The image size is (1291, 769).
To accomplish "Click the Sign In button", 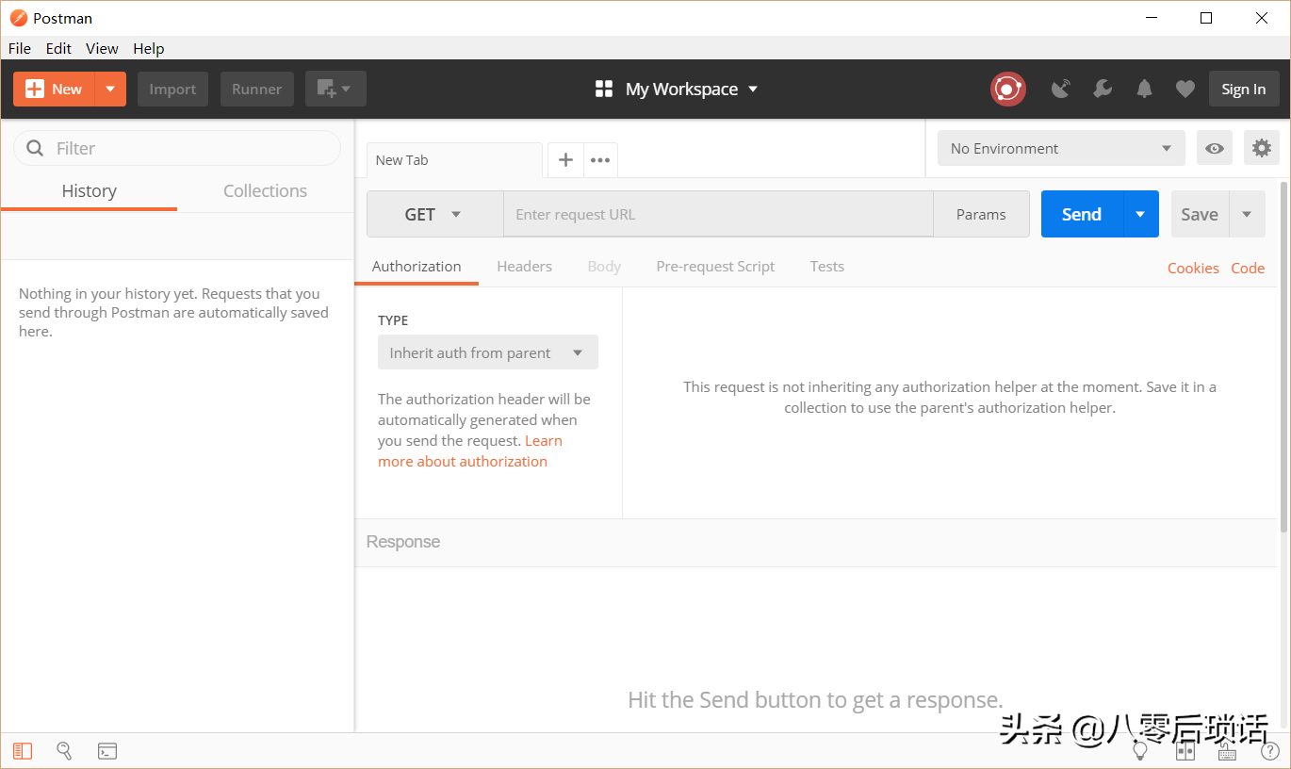I will [1243, 89].
